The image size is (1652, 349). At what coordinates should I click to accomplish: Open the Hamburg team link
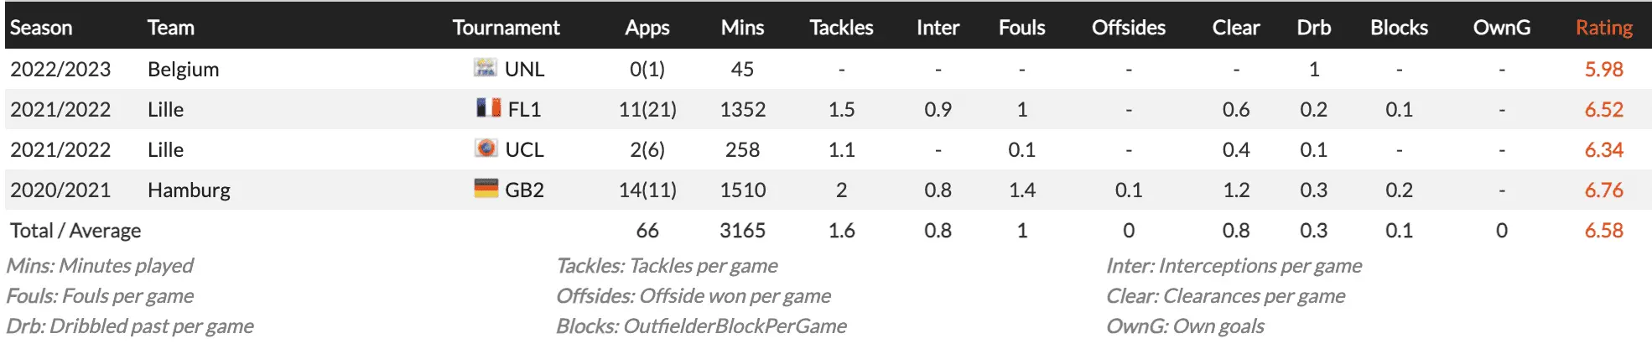(189, 190)
